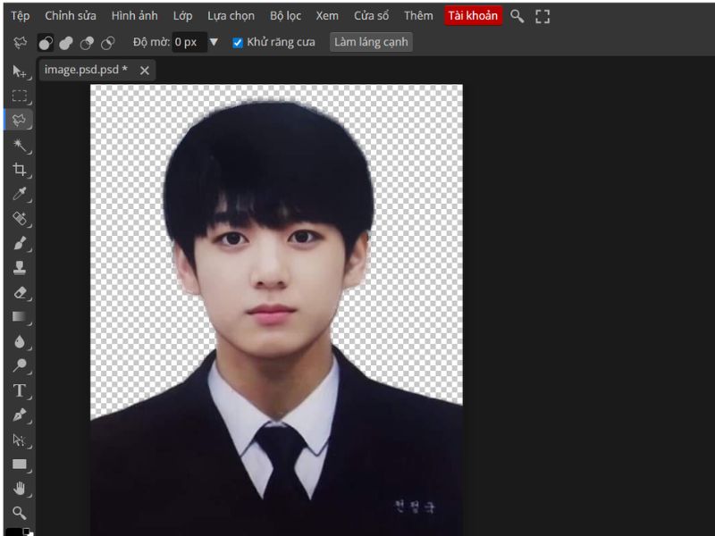
Task: Click the Làm láng cạnh button
Action: point(371,42)
